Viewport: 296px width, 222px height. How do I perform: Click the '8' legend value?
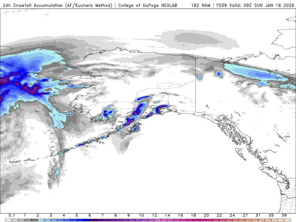[x=115, y=215]
